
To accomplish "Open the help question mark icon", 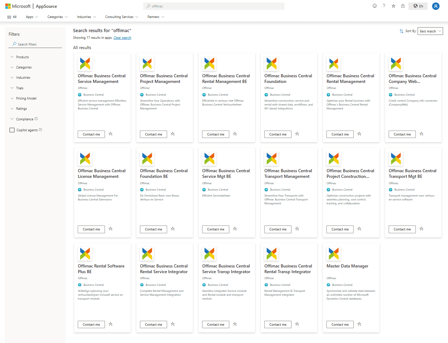I will [x=384, y=6].
